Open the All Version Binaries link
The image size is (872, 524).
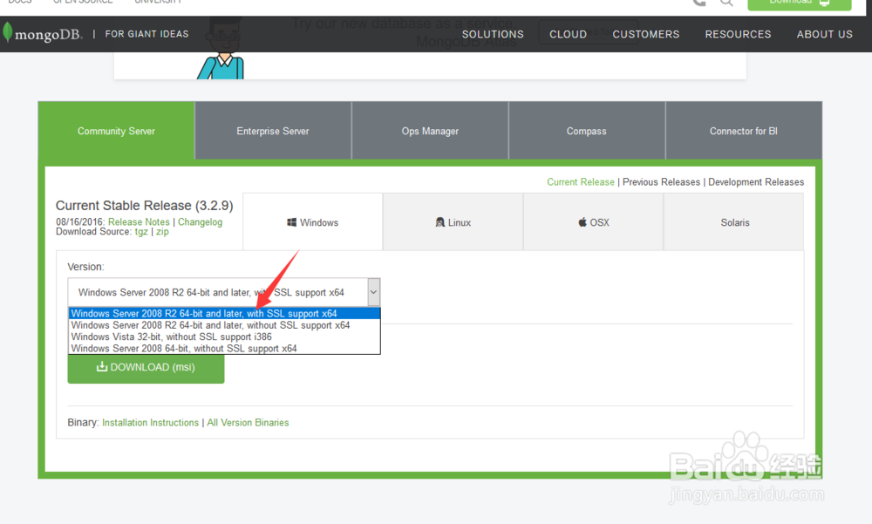pos(248,422)
